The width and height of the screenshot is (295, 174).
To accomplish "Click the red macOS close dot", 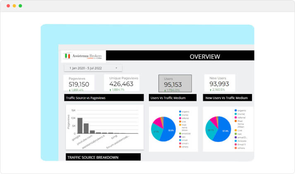I will (x=8, y=6).
